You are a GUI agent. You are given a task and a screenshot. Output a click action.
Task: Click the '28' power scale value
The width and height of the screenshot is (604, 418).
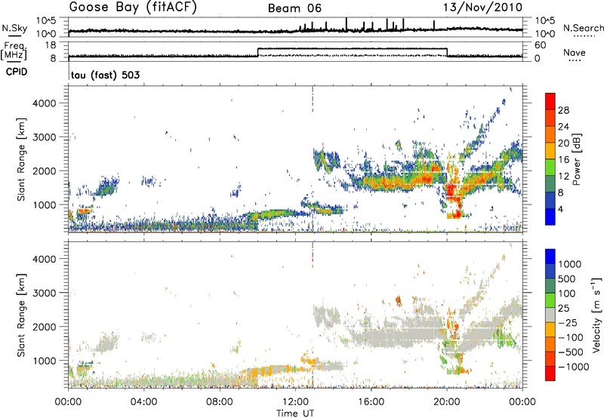click(x=563, y=110)
